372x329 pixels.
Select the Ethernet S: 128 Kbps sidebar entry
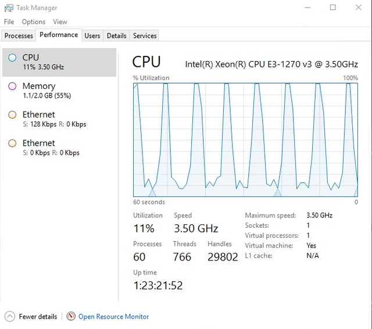click(x=59, y=119)
